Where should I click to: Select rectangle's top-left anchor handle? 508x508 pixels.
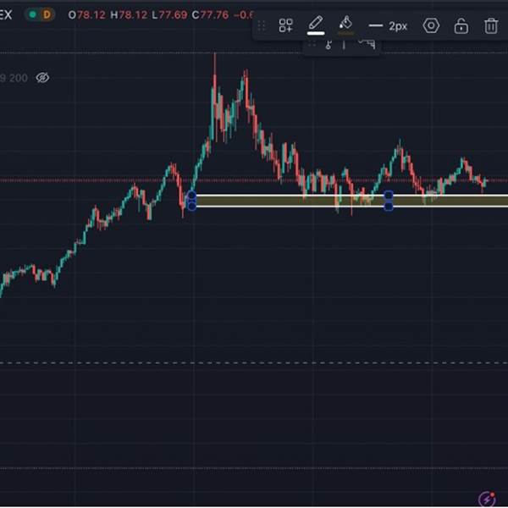click(191, 196)
